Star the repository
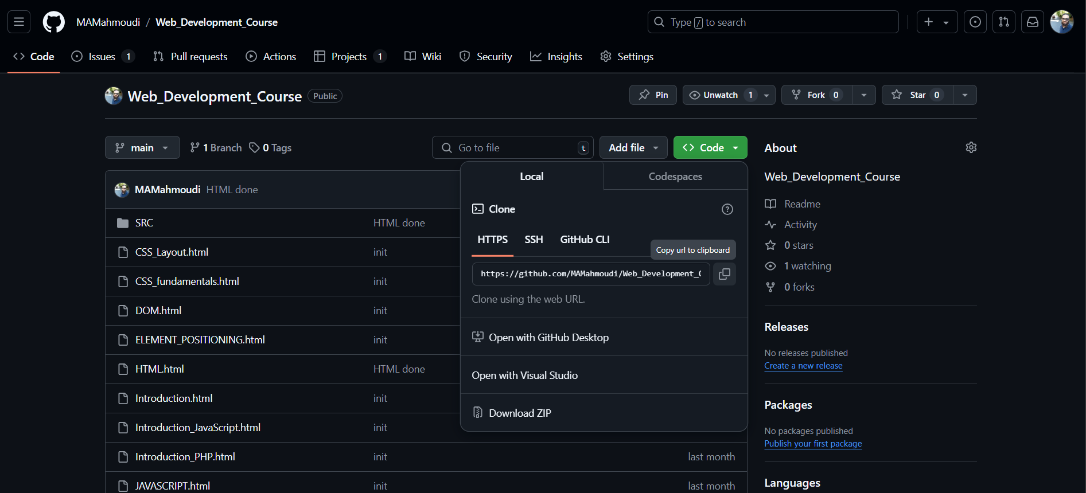Viewport: 1086px width, 493px height. [x=917, y=95]
